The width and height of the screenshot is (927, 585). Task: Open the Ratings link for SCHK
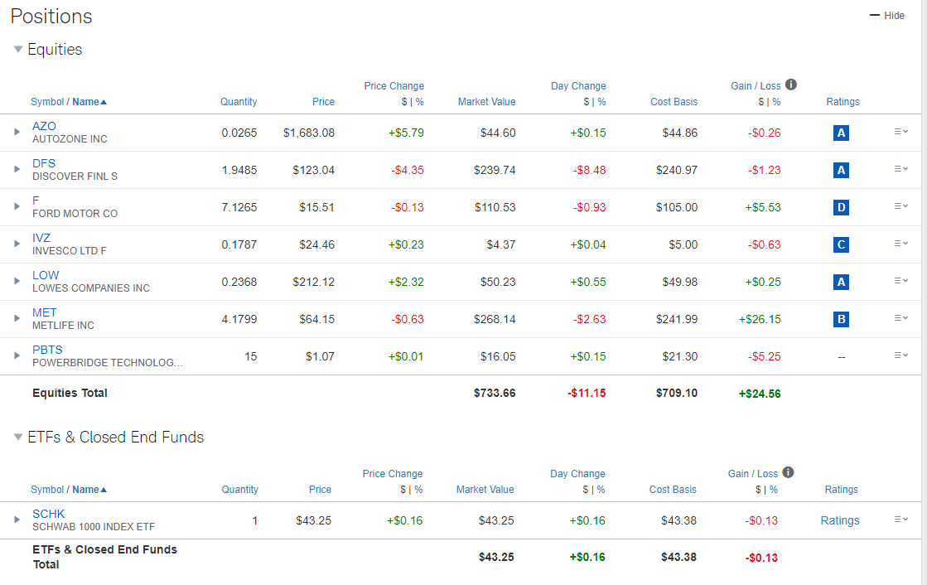pos(840,520)
